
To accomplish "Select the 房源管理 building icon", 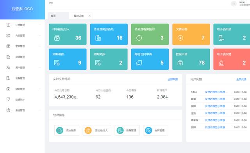I will (8, 57).
